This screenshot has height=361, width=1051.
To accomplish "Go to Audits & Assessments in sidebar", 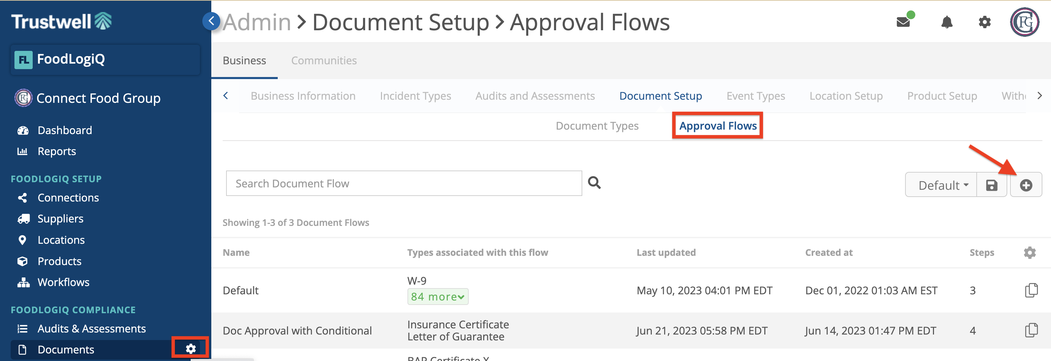I will (92, 328).
